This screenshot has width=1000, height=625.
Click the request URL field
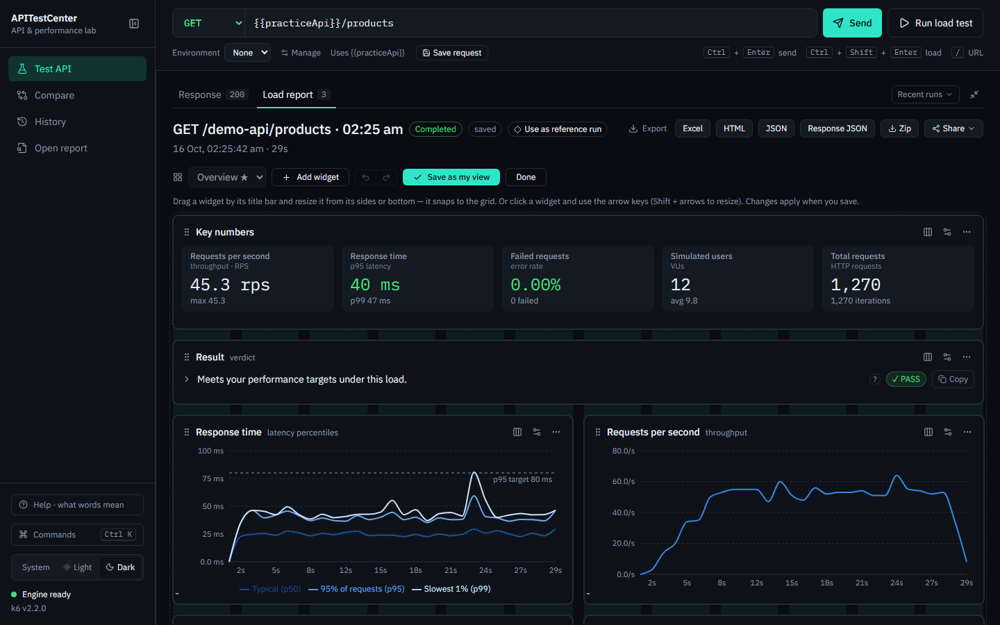pos(531,23)
